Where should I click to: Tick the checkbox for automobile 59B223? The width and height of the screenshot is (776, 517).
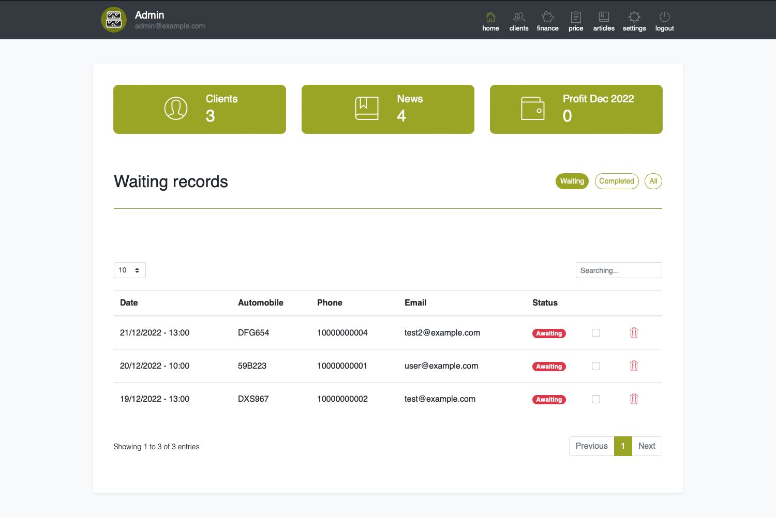[596, 366]
